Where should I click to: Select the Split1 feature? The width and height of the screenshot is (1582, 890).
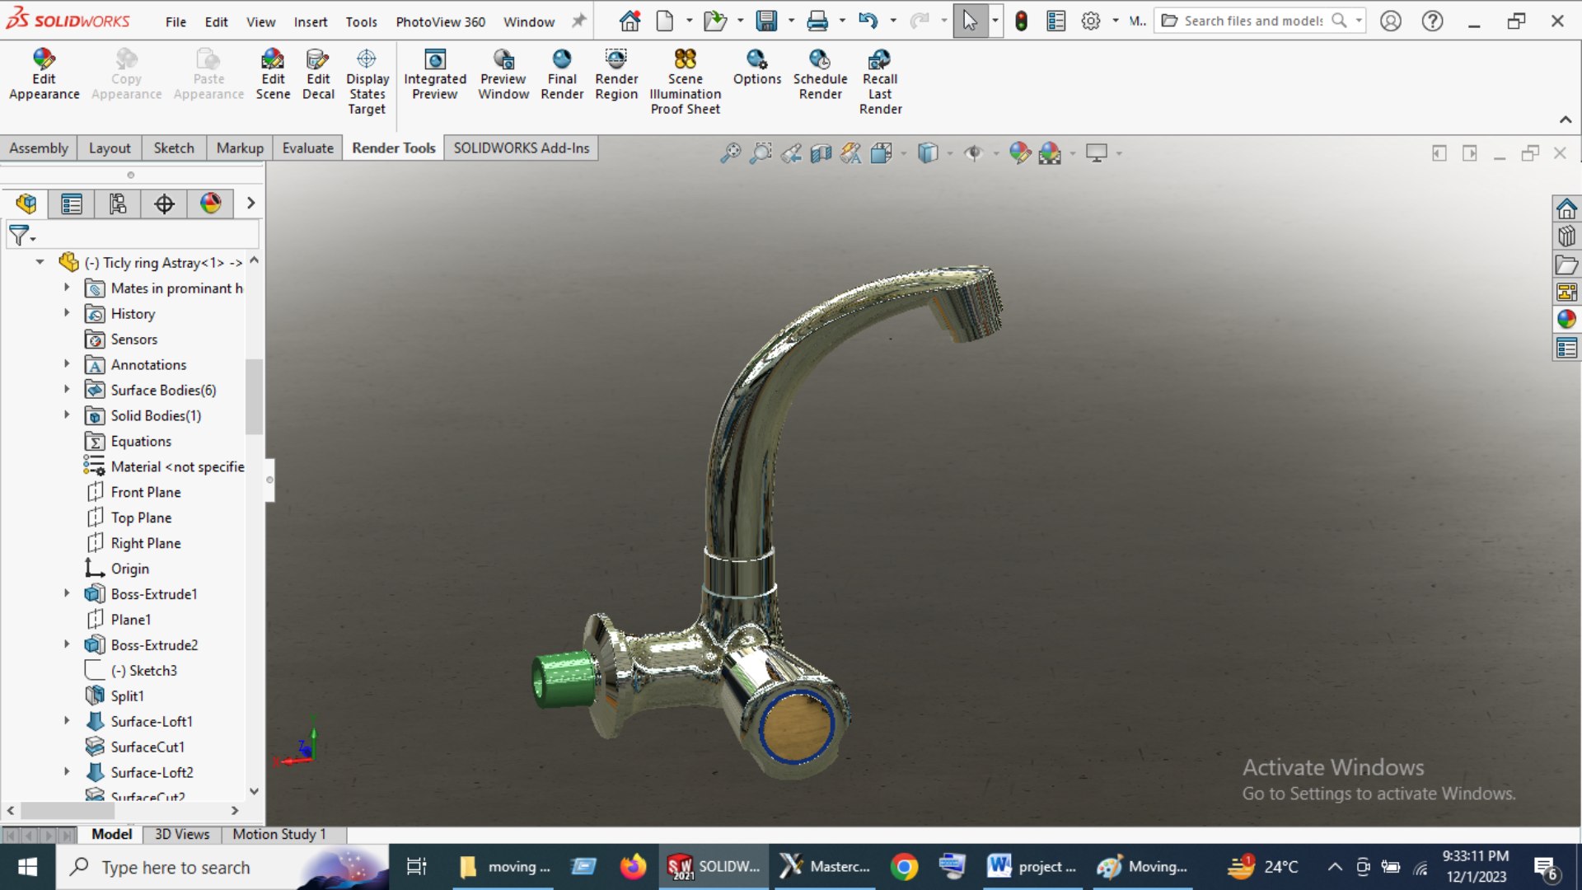[128, 696]
